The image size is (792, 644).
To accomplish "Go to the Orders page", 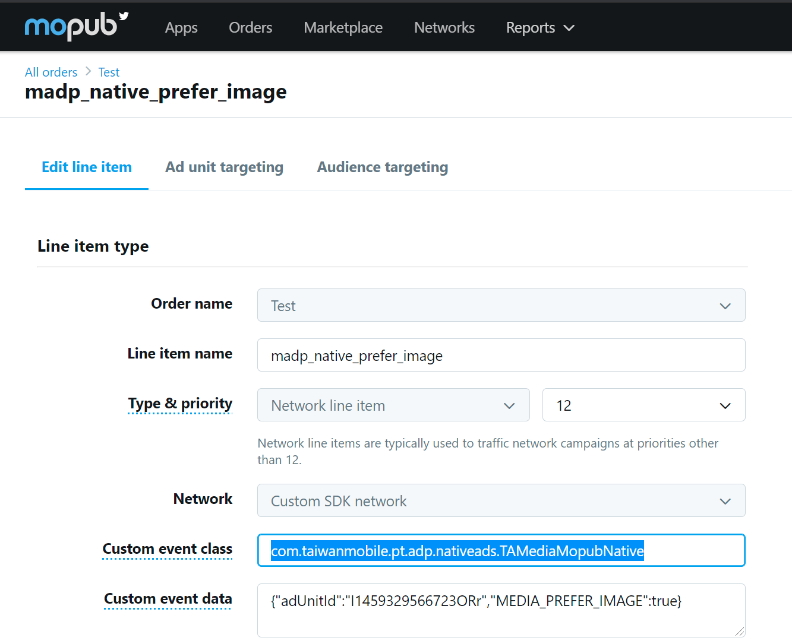I will click(x=251, y=28).
